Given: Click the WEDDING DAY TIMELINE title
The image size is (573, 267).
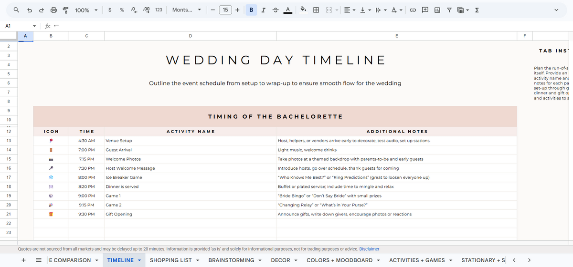Looking at the screenshot, I should 276,60.
